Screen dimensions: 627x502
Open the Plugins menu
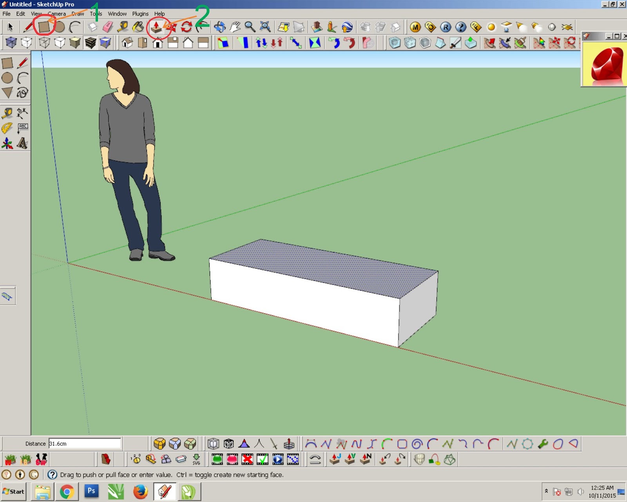140,14
